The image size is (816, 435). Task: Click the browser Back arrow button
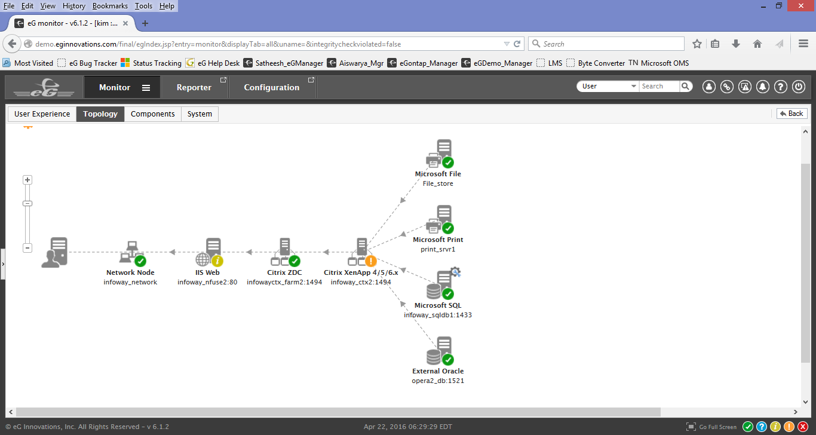[12, 44]
